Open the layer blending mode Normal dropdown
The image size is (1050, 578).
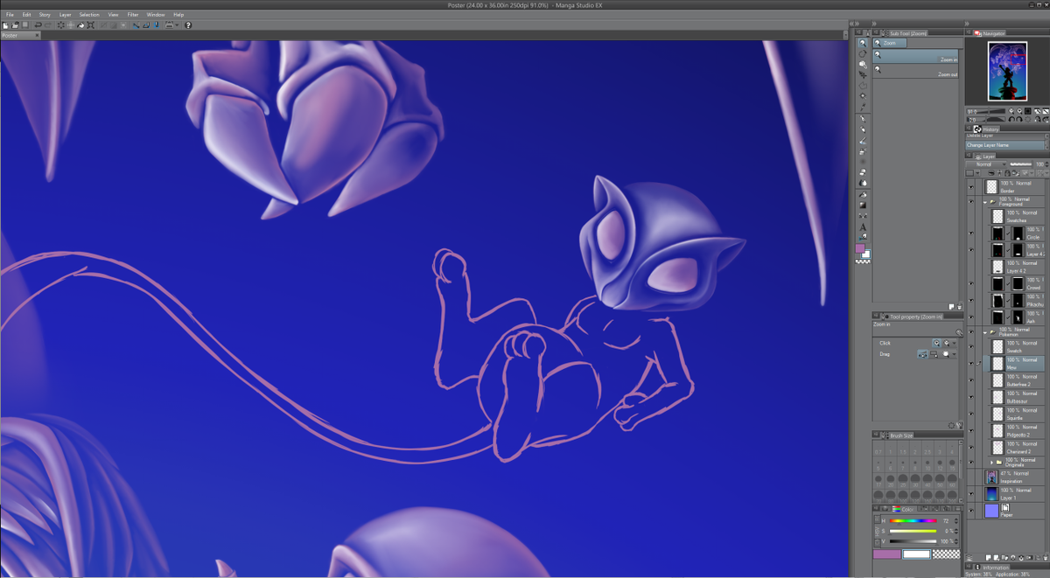coord(987,164)
